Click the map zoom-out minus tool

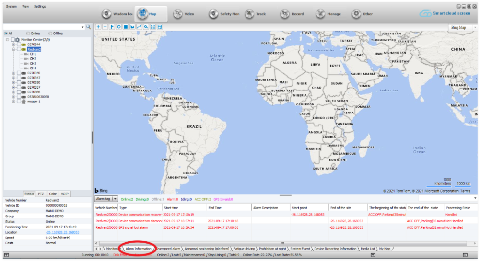(105, 27)
